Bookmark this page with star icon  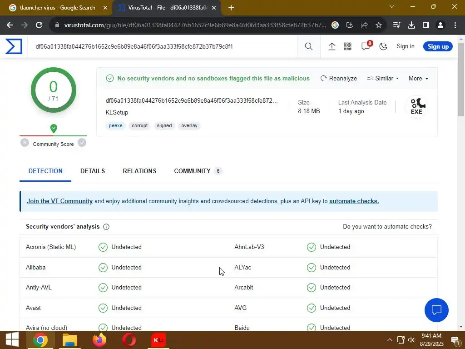click(379, 25)
